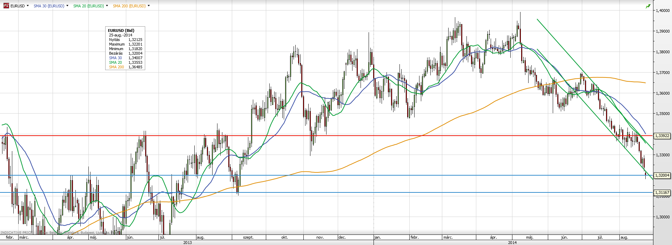Click the Maximum value 1,32201
Image resolution: width=672 pixels, height=245 pixels.
(x=135, y=44)
